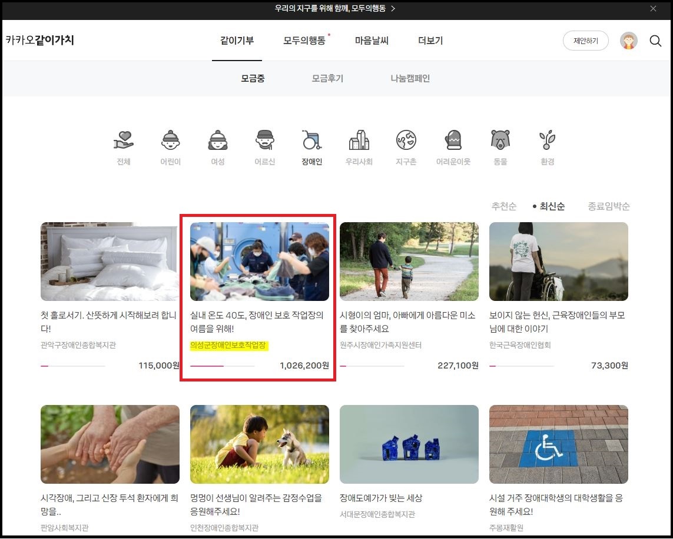Click organization 서대문장애인종합복지관
This screenshot has height=539, width=673.
click(377, 514)
